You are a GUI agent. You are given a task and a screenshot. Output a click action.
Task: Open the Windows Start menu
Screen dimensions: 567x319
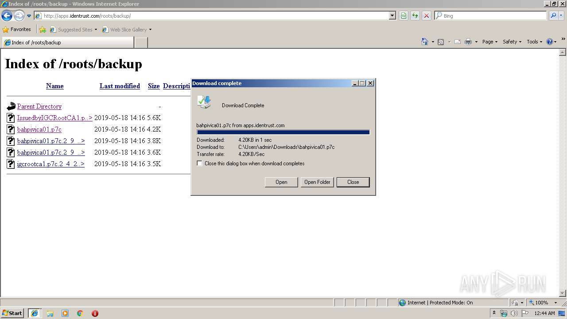coord(12,313)
